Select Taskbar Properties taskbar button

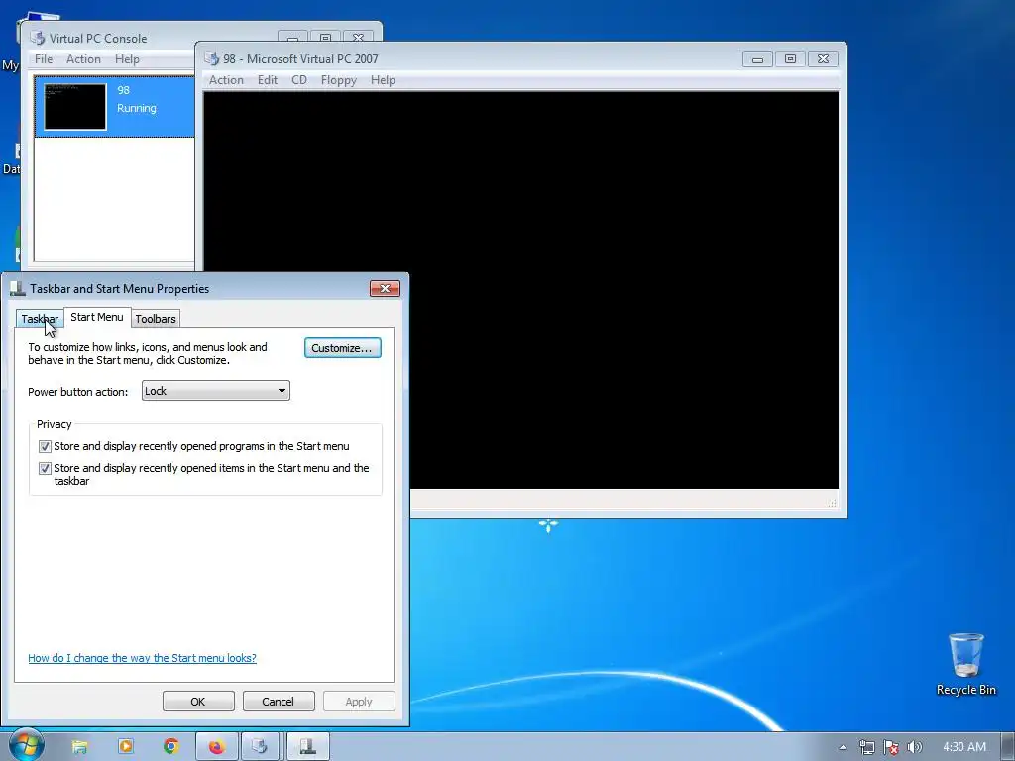click(x=307, y=747)
